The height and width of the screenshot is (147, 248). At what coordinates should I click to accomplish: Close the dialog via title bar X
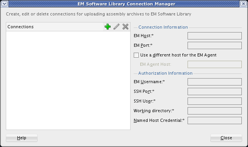(x=243, y=3)
